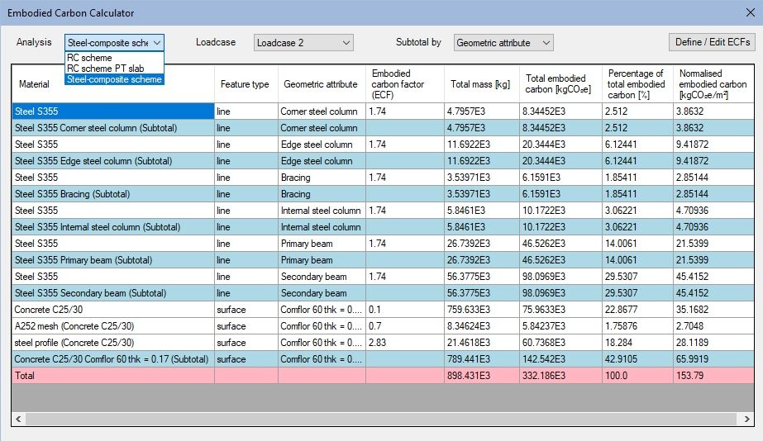Select the pink Total row
The image size is (763, 441).
coord(112,376)
